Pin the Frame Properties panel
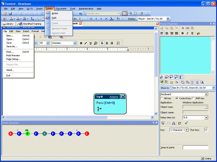 211,24
